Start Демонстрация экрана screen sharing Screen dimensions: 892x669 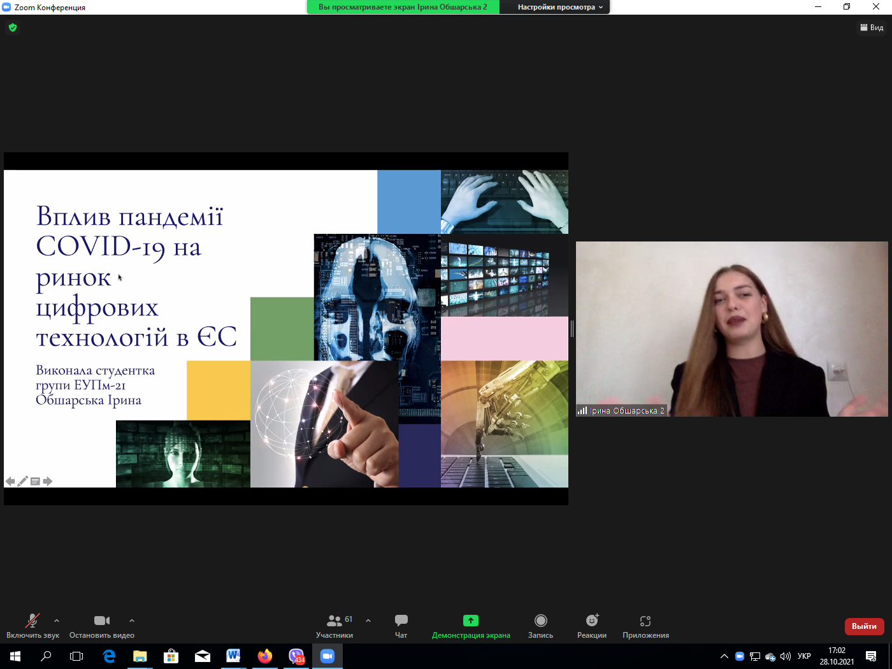pyautogui.click(x=471, y=626)
